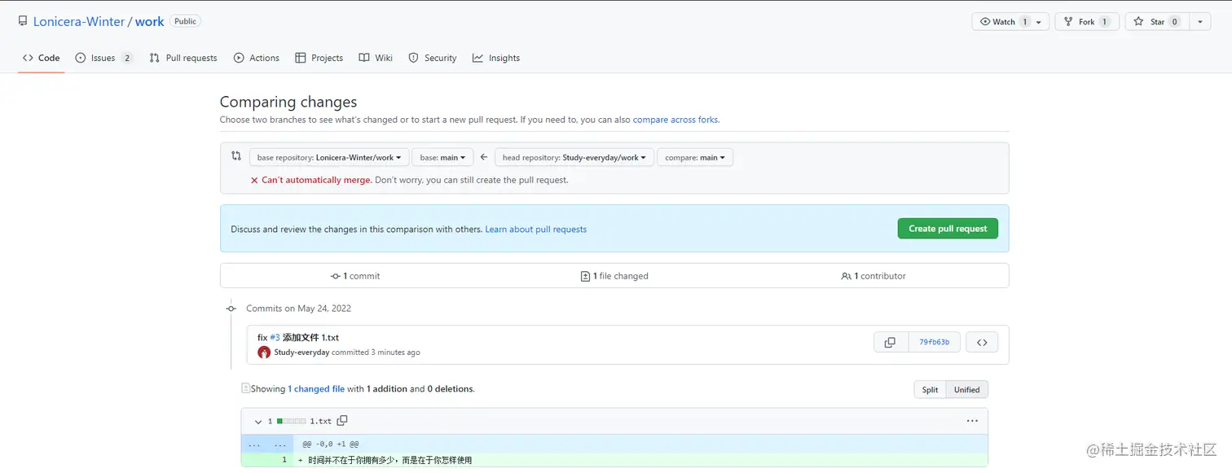
Task: Open the Study-everyday author link
Action: [x=301, y=353]
